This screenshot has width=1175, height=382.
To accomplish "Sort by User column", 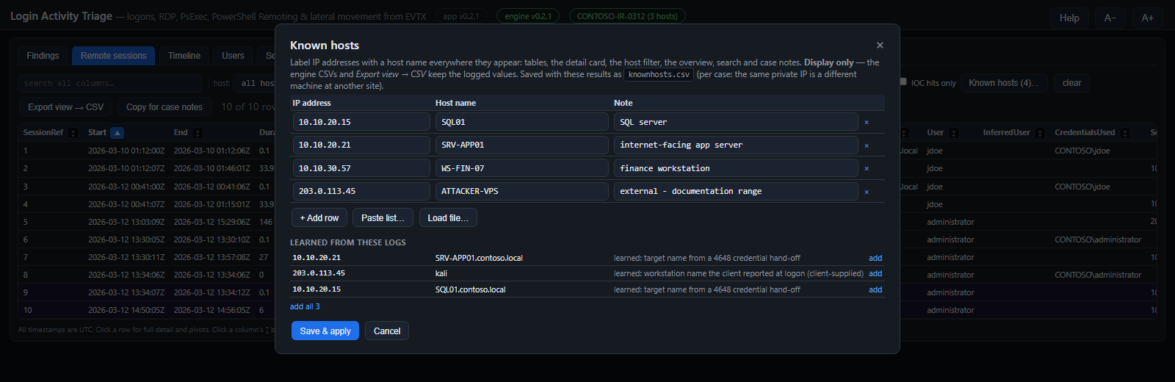I will [x=953, y=133].
